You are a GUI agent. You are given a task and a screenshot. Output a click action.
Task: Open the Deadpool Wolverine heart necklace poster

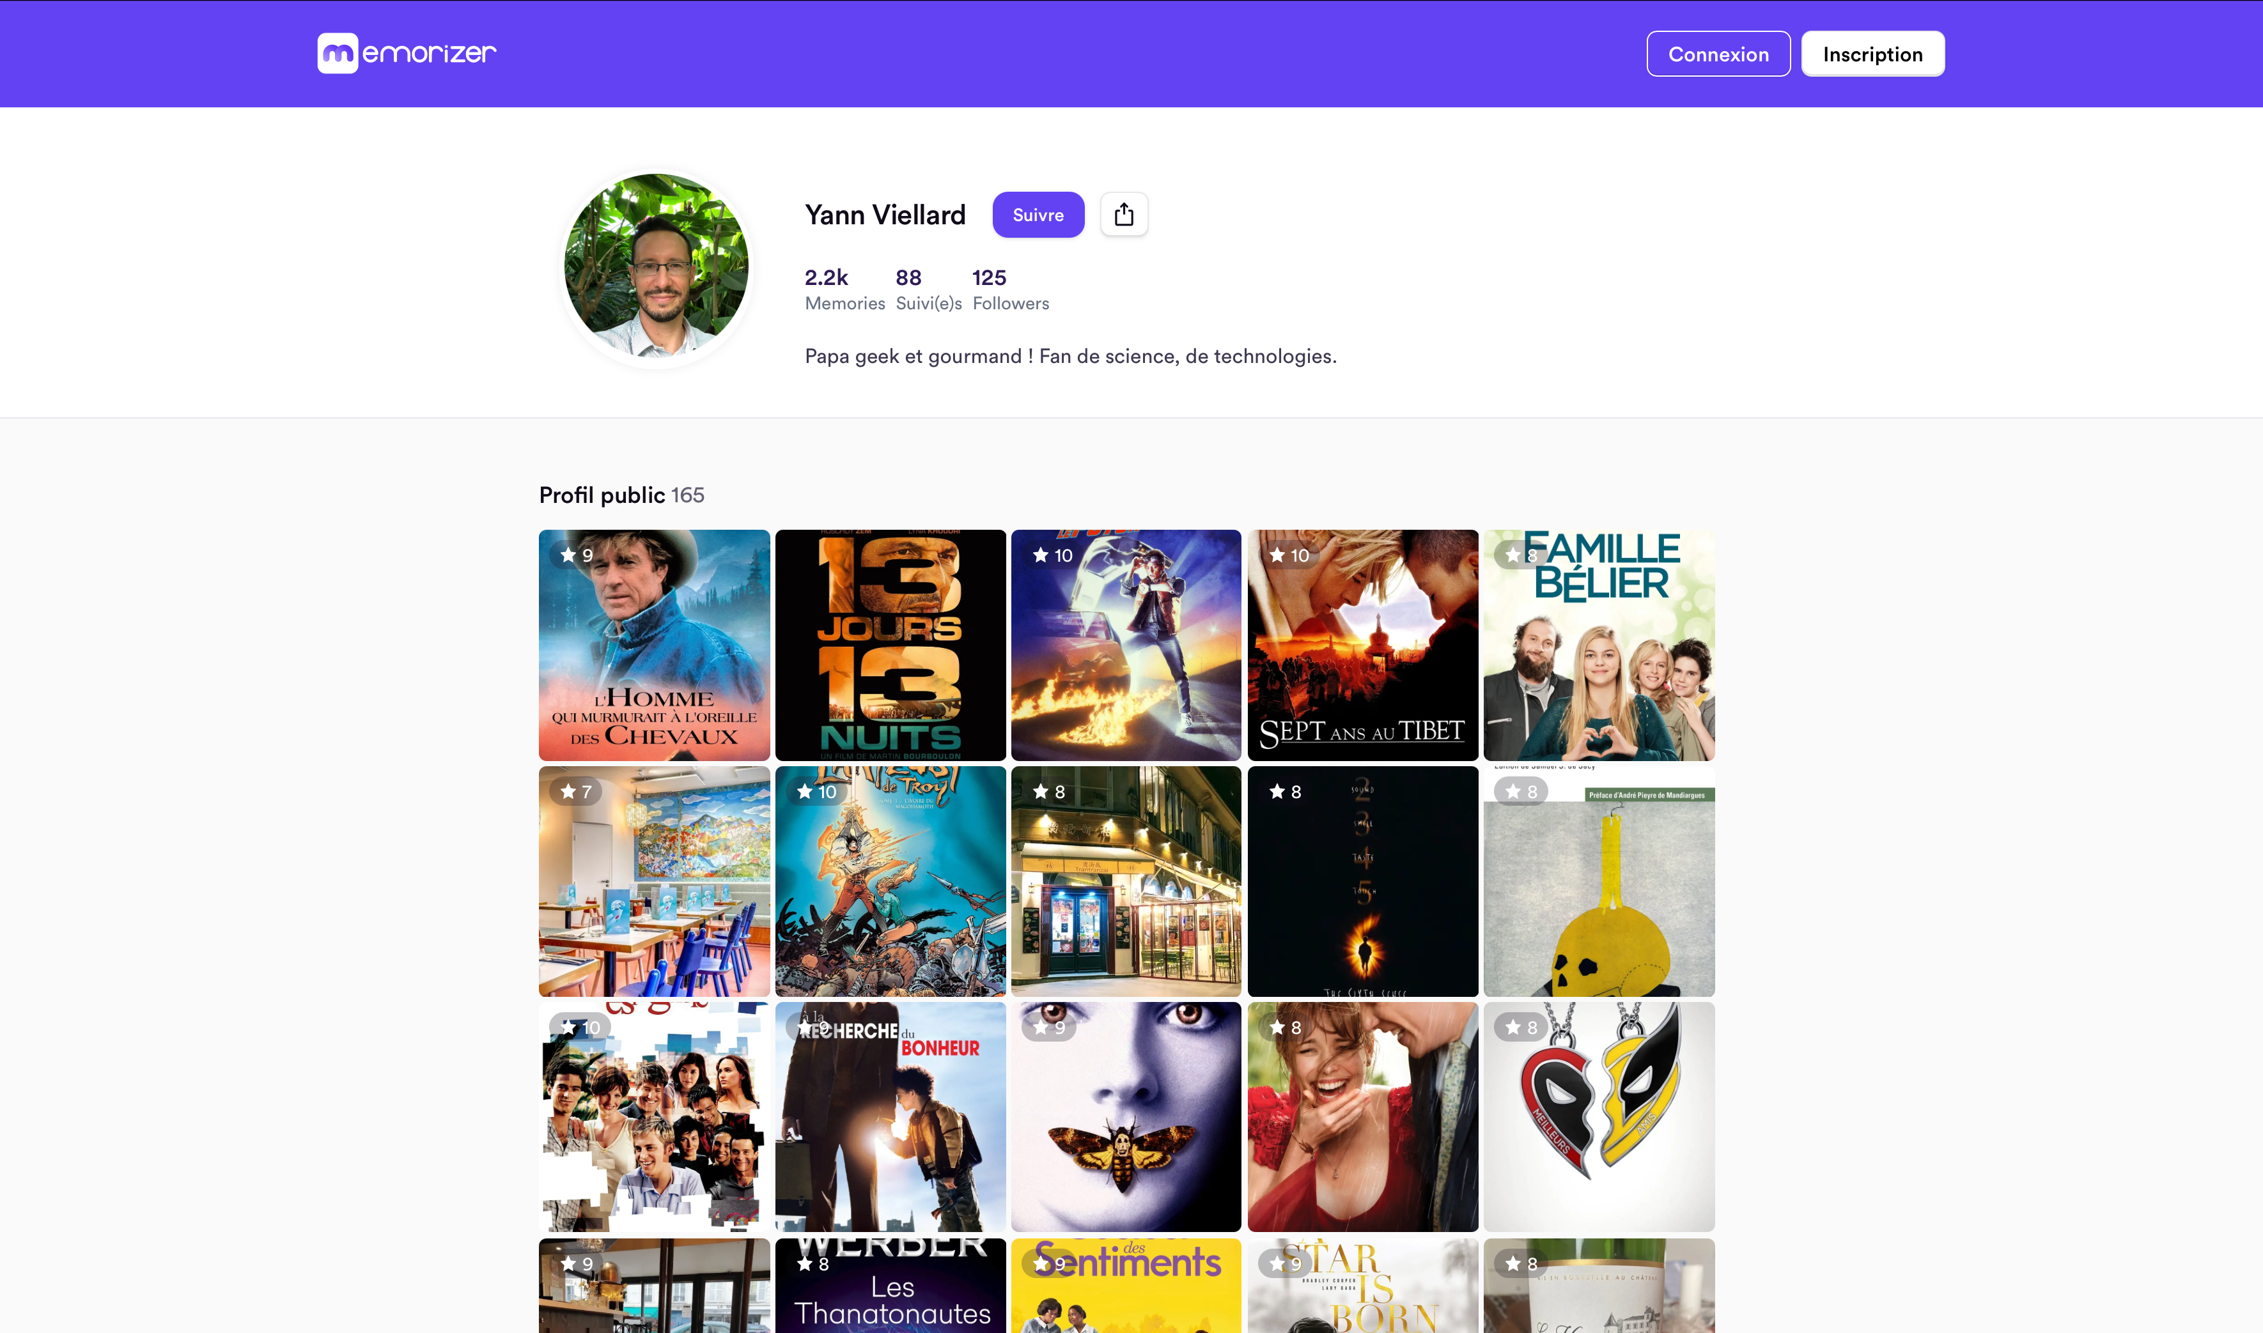[x=1599, y=1118]
